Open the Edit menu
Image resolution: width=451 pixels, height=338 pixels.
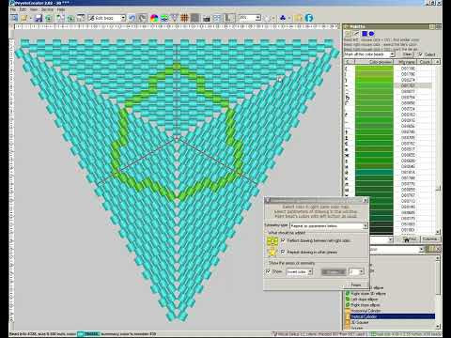click(x=23, y=9)
